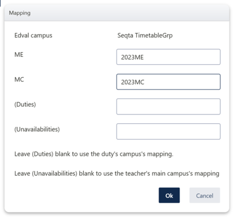The width and height of the screenshot is (234, 217).
Task: Dismiss the dialog using the Cancel button
Action: (205, 195)
